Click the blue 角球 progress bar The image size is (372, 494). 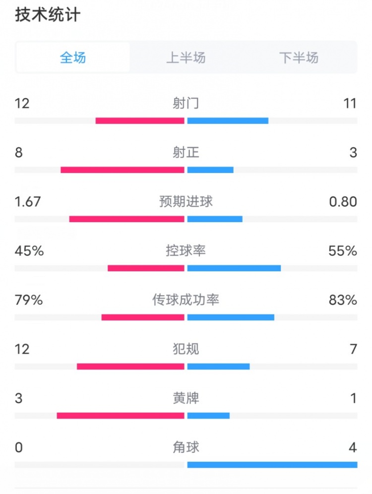[272, 465]
